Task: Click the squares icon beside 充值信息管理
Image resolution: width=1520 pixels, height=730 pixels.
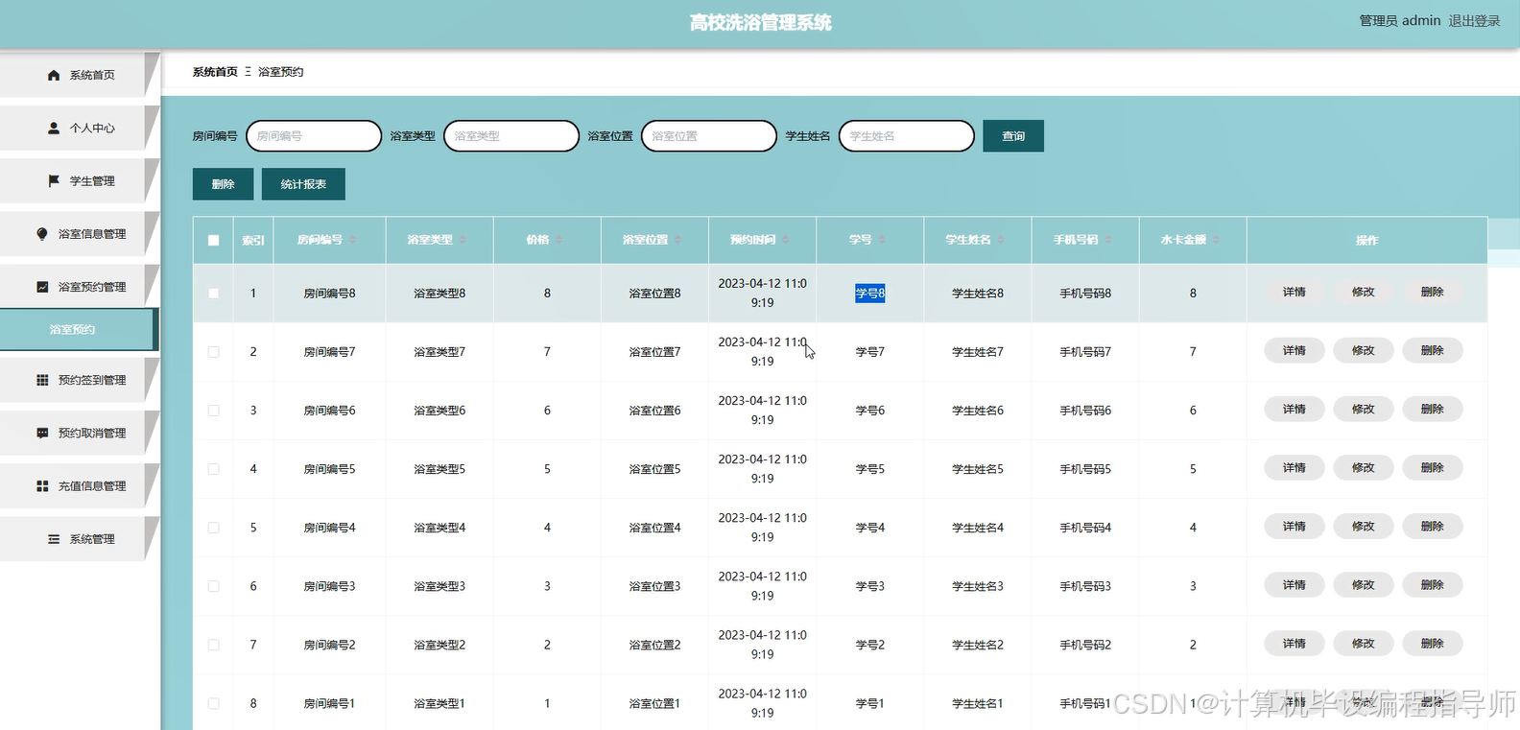Action: pyautogui.click(x=42, y=486)
